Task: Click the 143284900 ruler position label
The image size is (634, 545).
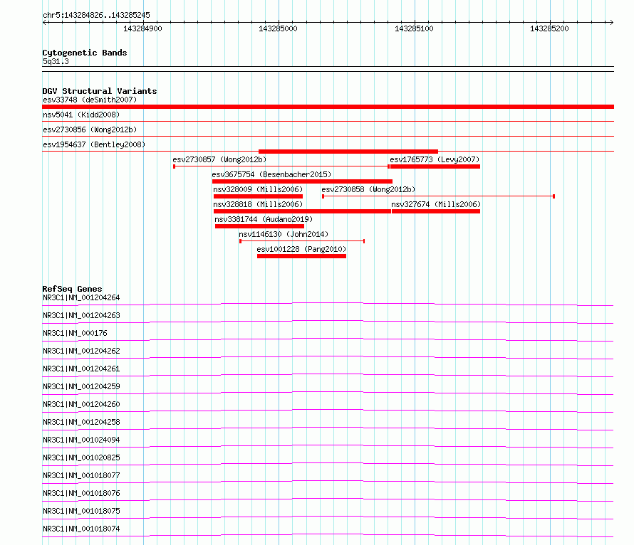Action: click(x=142, y=28)
